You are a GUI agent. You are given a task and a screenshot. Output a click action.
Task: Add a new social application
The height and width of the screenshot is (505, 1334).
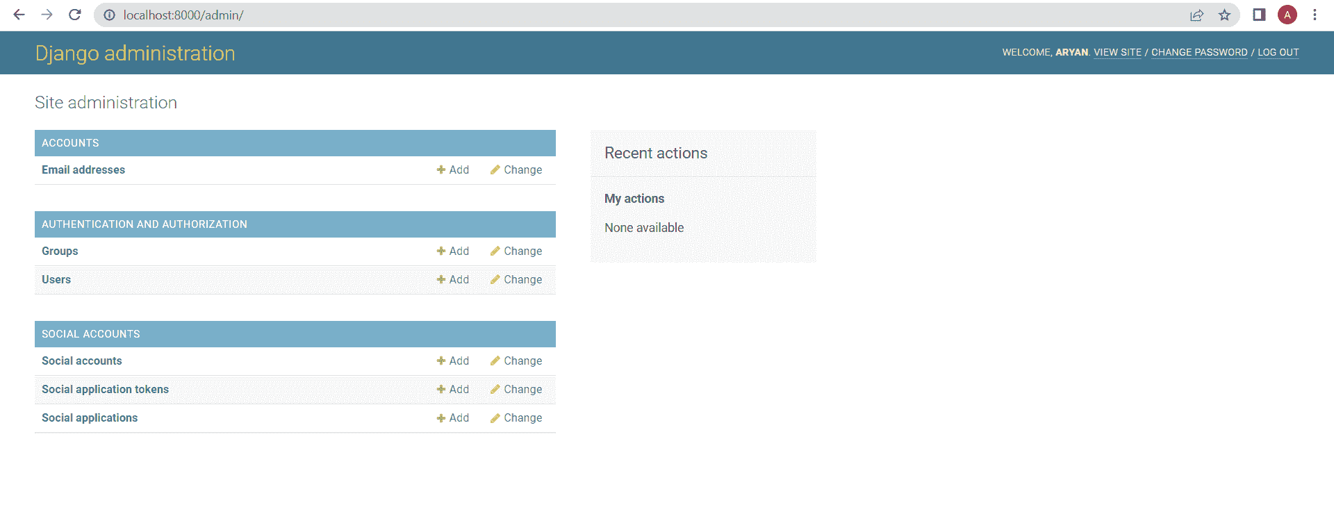pyautogui.click(x=453, y=417)
